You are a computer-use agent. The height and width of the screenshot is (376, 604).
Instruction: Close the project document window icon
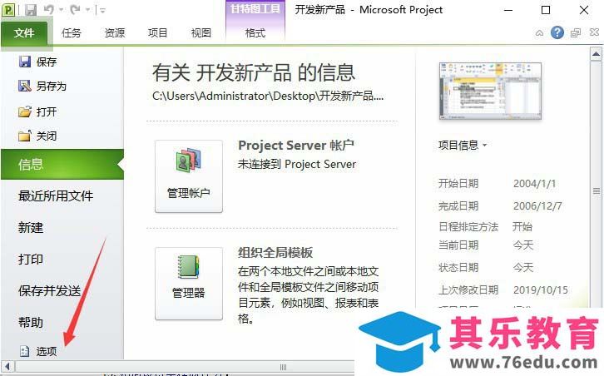pos(594,32)
